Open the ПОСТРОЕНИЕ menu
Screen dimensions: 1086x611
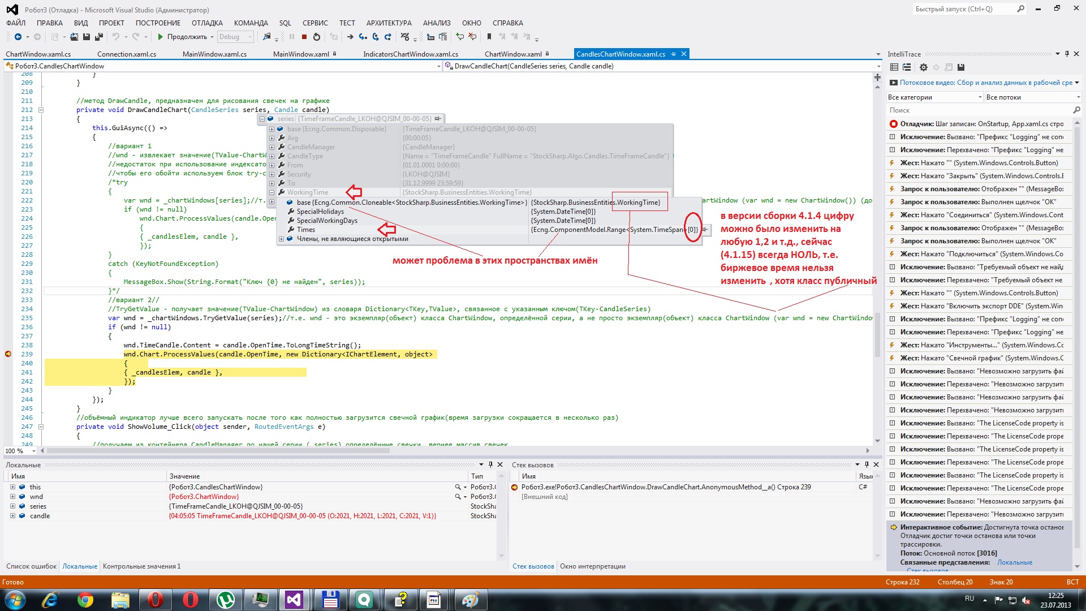pyautogui.click(x=158, y=23)
